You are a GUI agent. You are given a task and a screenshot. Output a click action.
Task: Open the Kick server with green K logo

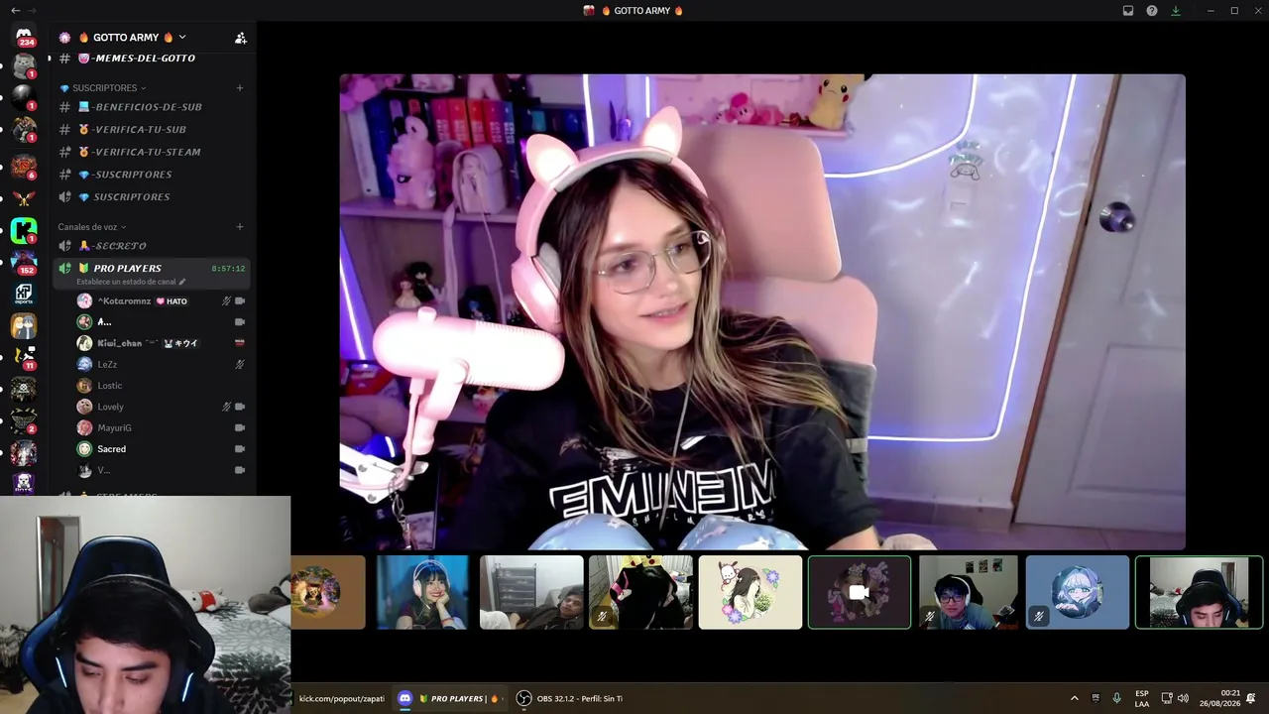pyautogui.click(x=24, y=231)
